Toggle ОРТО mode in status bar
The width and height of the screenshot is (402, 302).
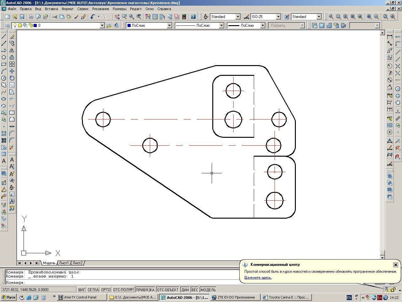(x=106, y=290)
